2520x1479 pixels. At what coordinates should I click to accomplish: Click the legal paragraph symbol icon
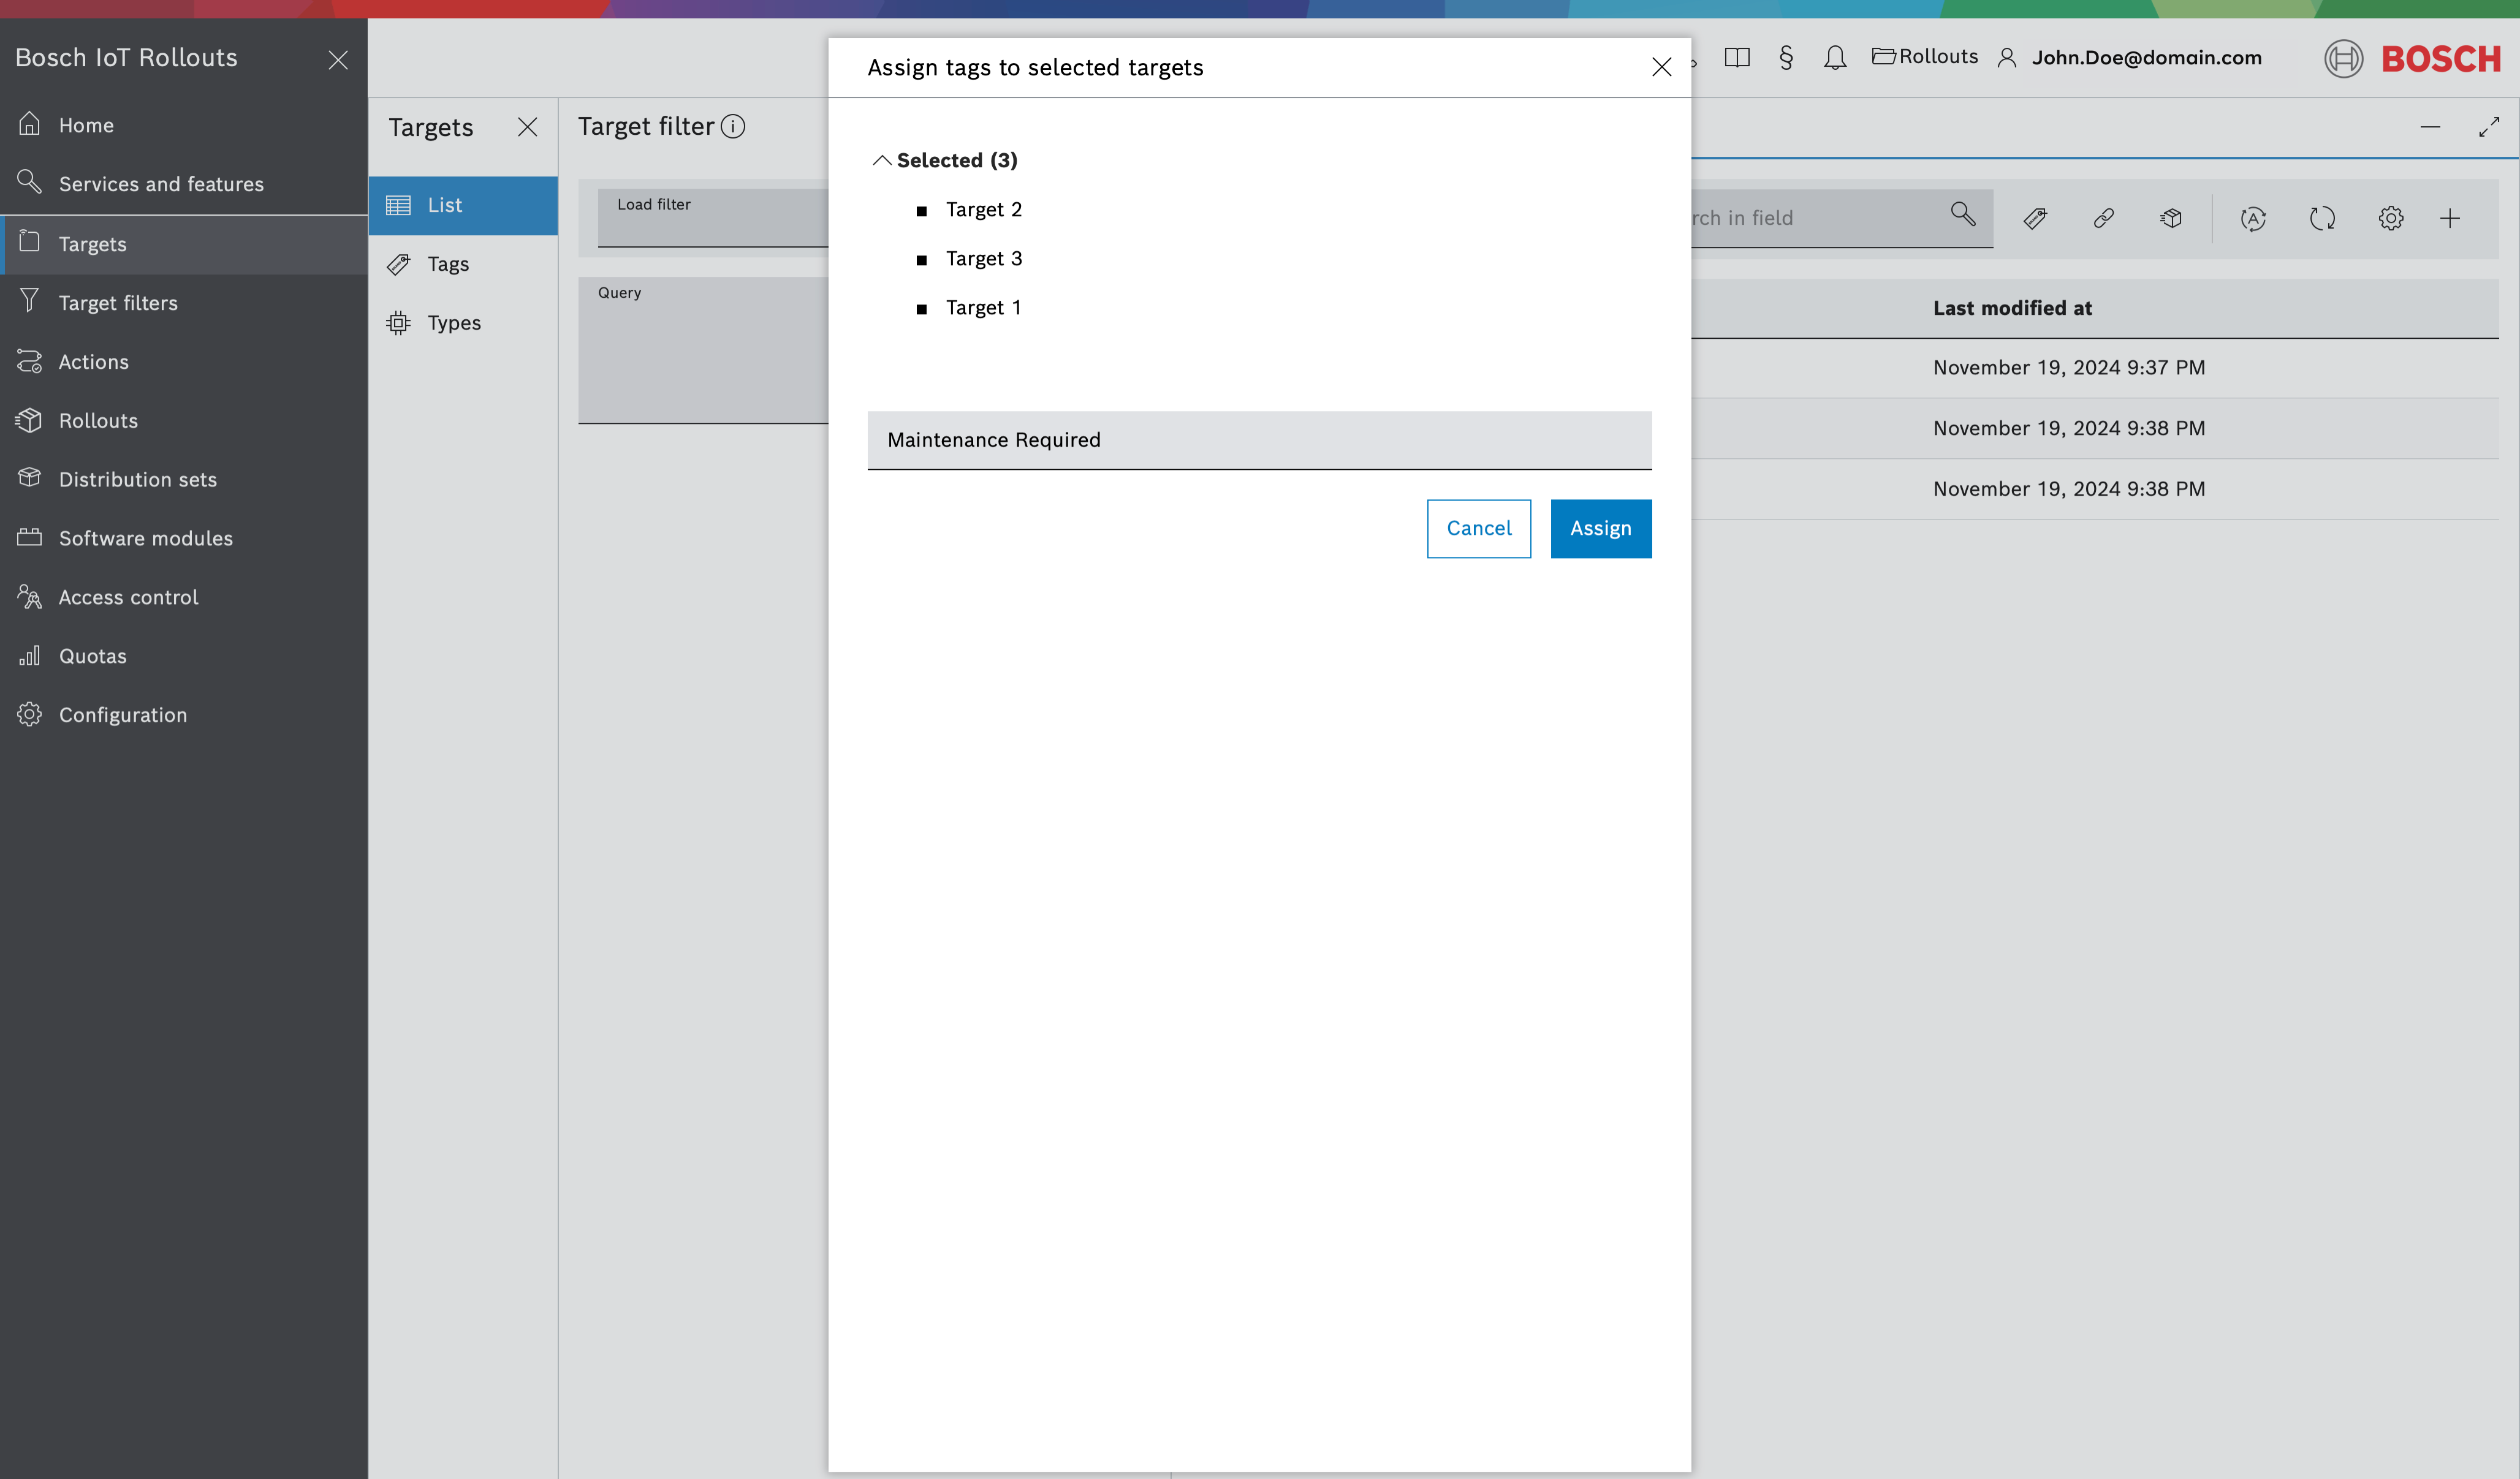pos(1786,58)
